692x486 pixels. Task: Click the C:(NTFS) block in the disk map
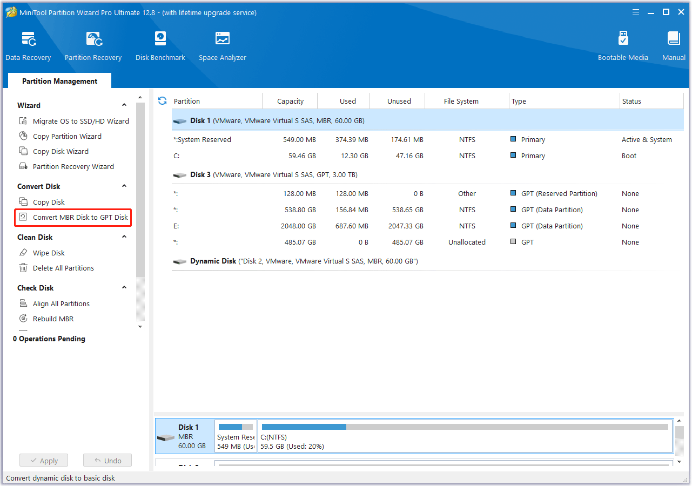pyautogui.click(x=465, y=436)
